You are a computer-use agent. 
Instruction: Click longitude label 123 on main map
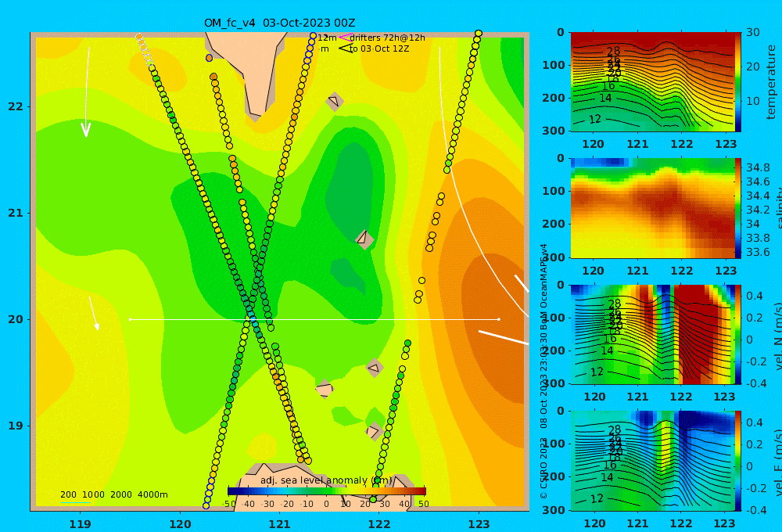pos(479,524)
